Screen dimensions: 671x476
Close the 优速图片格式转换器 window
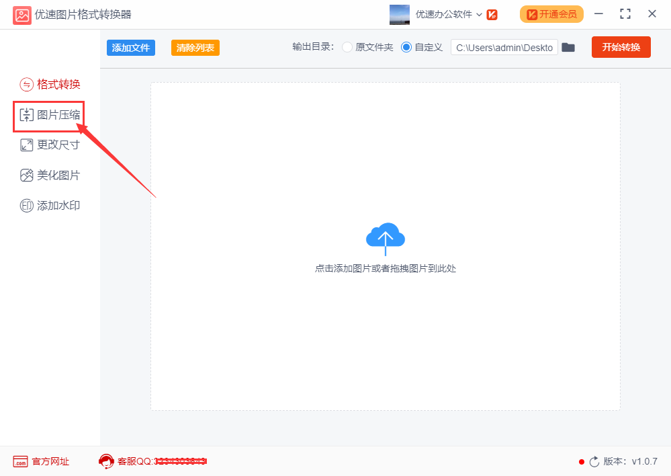pos(652,14)
